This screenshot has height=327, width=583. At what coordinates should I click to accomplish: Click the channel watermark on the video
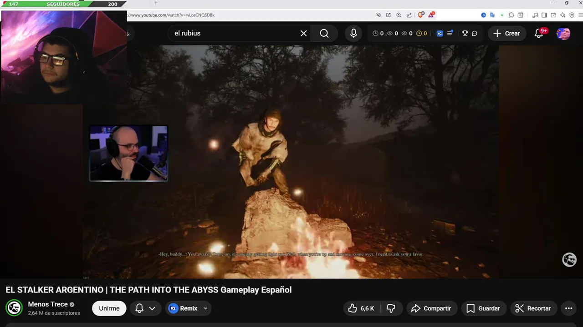coord(569,259)
